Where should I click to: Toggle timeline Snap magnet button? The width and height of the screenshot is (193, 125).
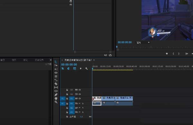pyautogui.click(x=69, y=69)
